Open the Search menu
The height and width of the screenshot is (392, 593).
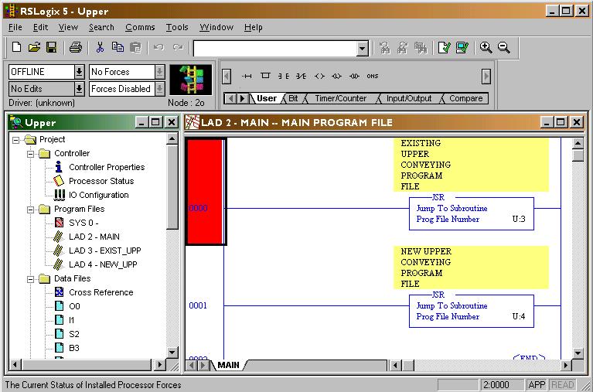101,28
